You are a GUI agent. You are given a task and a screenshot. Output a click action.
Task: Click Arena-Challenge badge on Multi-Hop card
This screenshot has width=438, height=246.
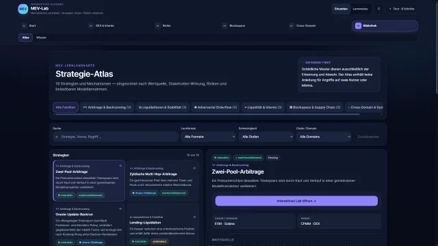(144, 193)
